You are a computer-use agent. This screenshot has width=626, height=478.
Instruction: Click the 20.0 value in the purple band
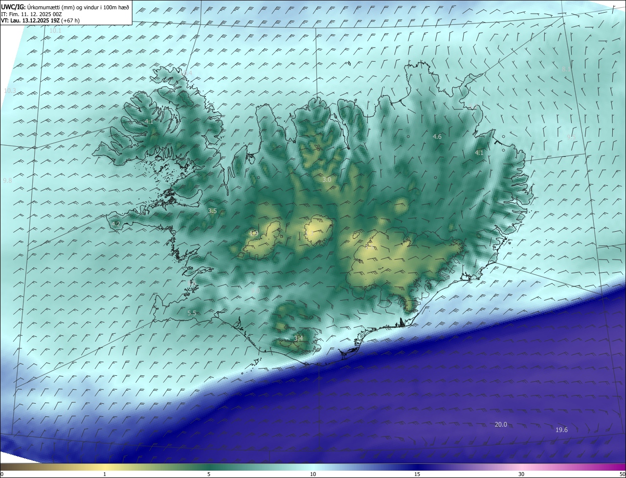501,424
